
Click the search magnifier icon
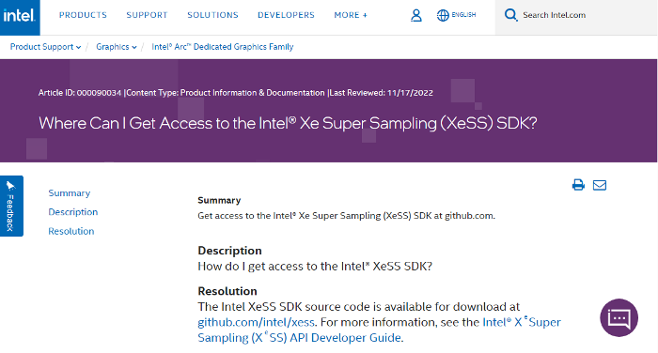(510, 15)
